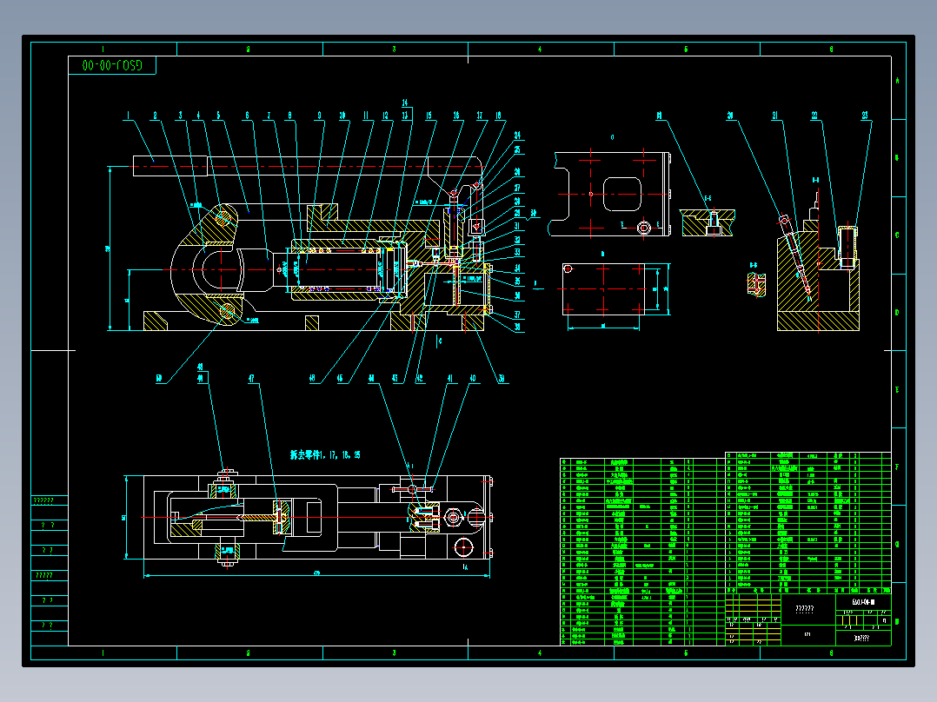The image size is (937, 702).
Task: Click part callout number 40
Action: point(473,378)
